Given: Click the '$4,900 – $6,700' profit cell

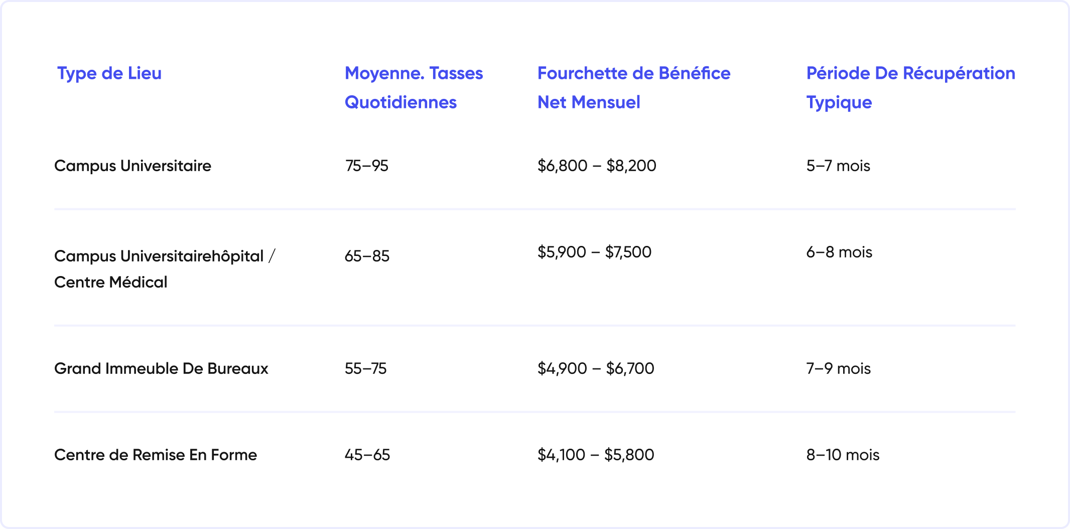Looking at the screenshot, I should click(596, 368).
